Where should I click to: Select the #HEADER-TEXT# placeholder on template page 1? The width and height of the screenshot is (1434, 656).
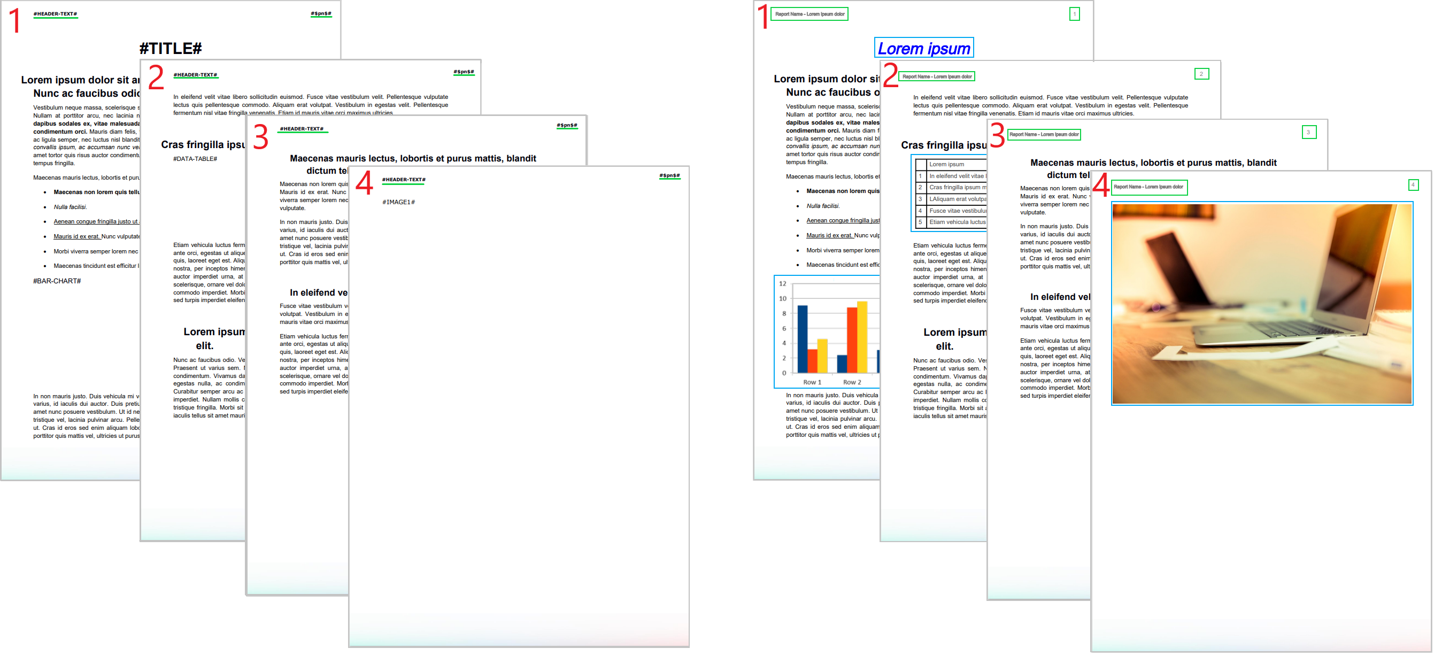point(55,14)
